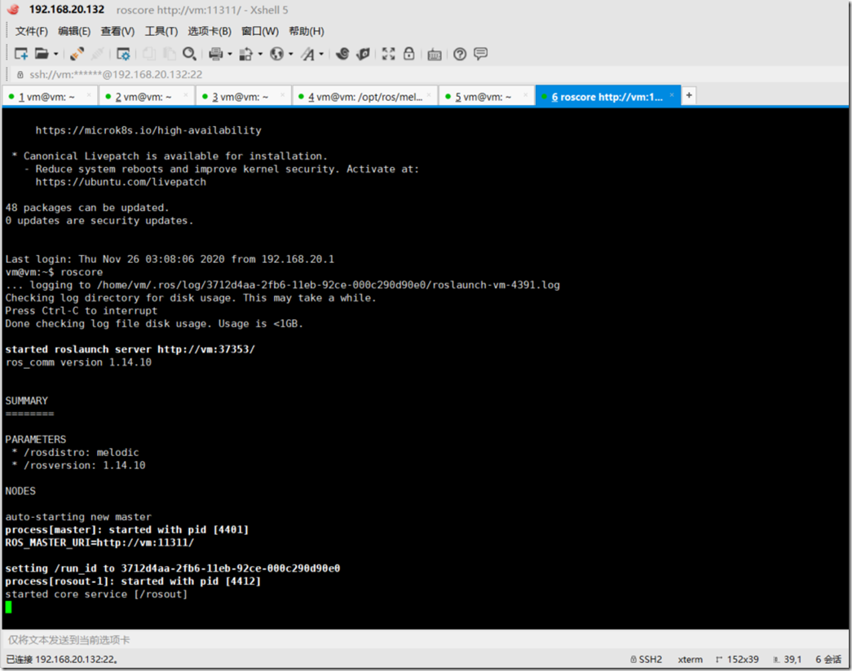Click the grayed-out Disconnect plug icon
Viewport: 852px width, 671px height.
(98, 54)
